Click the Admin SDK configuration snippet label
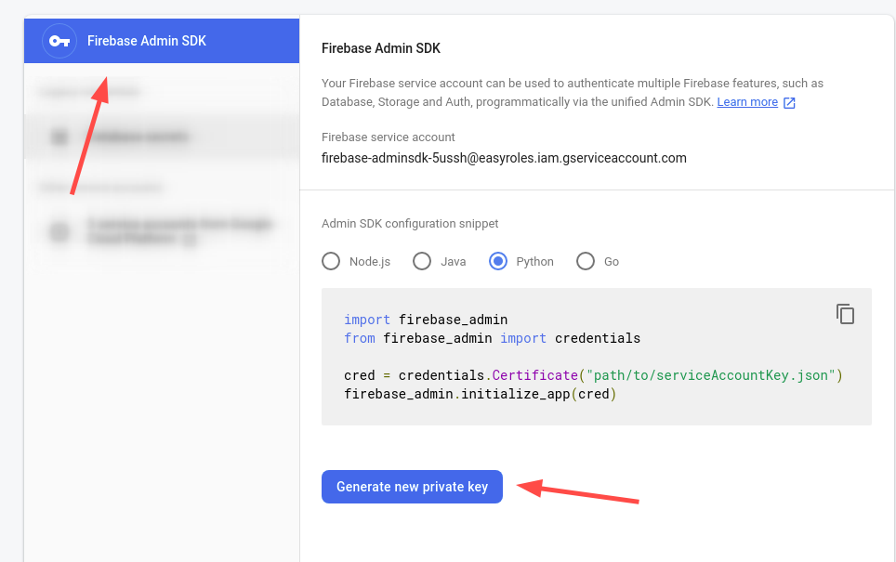The width and height of the screenshot is (896, 562). pos(410,224)
